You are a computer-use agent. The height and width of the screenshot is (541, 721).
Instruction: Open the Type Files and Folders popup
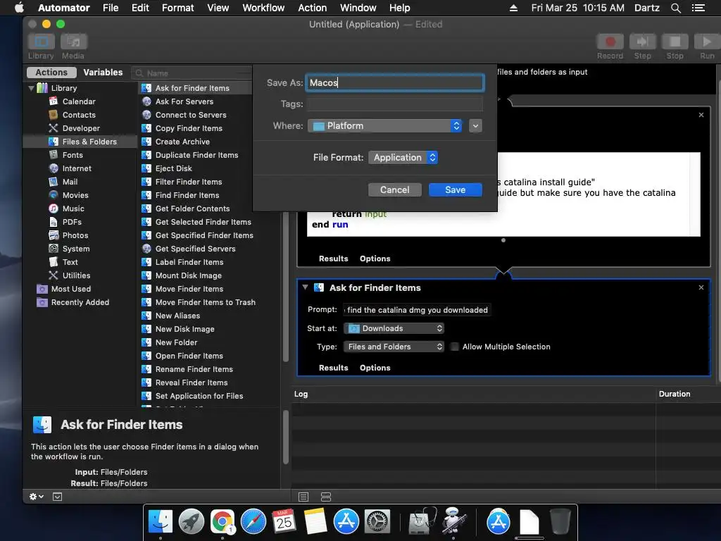[394, 347]
